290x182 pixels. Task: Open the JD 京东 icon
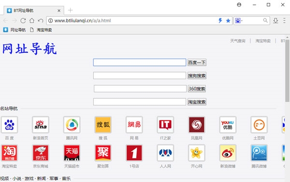tap(41, 153)
